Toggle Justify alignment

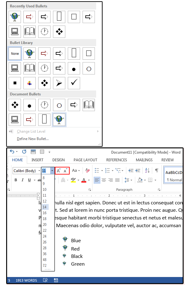[x=117, y=180]
